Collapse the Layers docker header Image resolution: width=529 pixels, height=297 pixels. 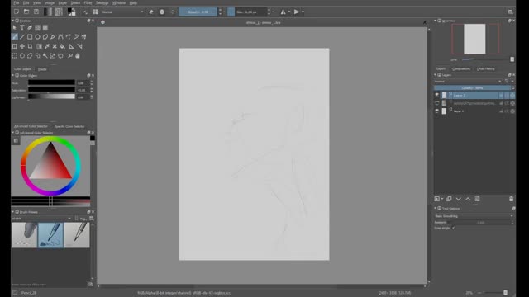pos(436,75)
